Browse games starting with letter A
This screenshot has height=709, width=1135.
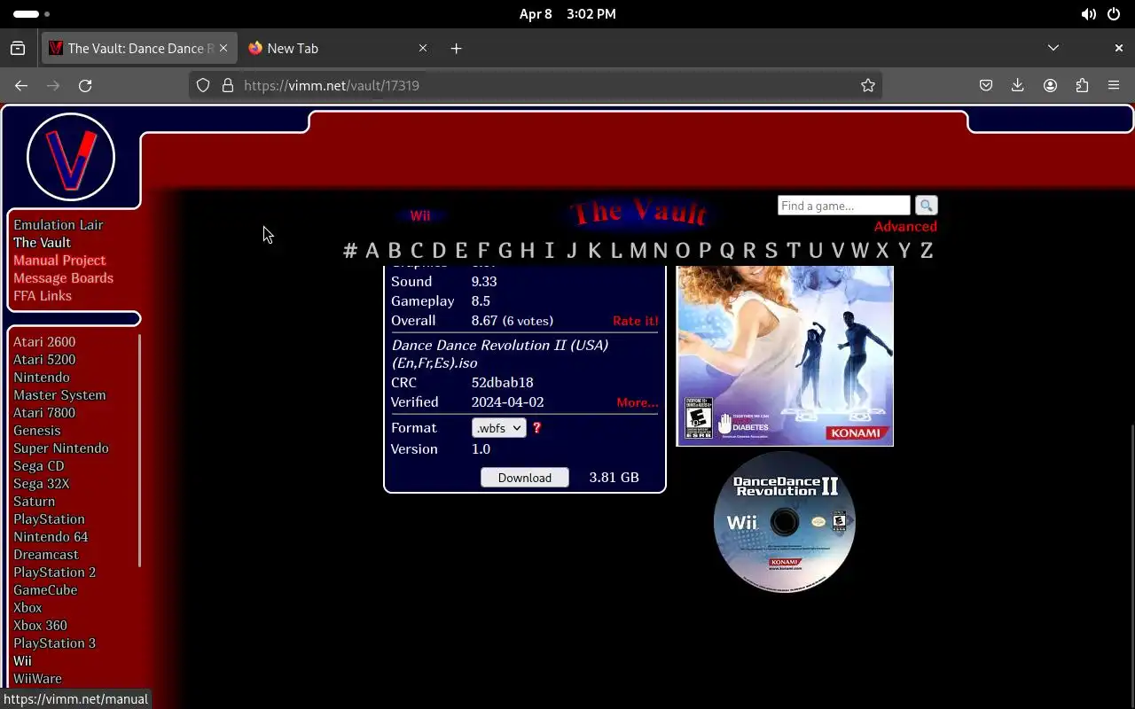click(372, 250)
